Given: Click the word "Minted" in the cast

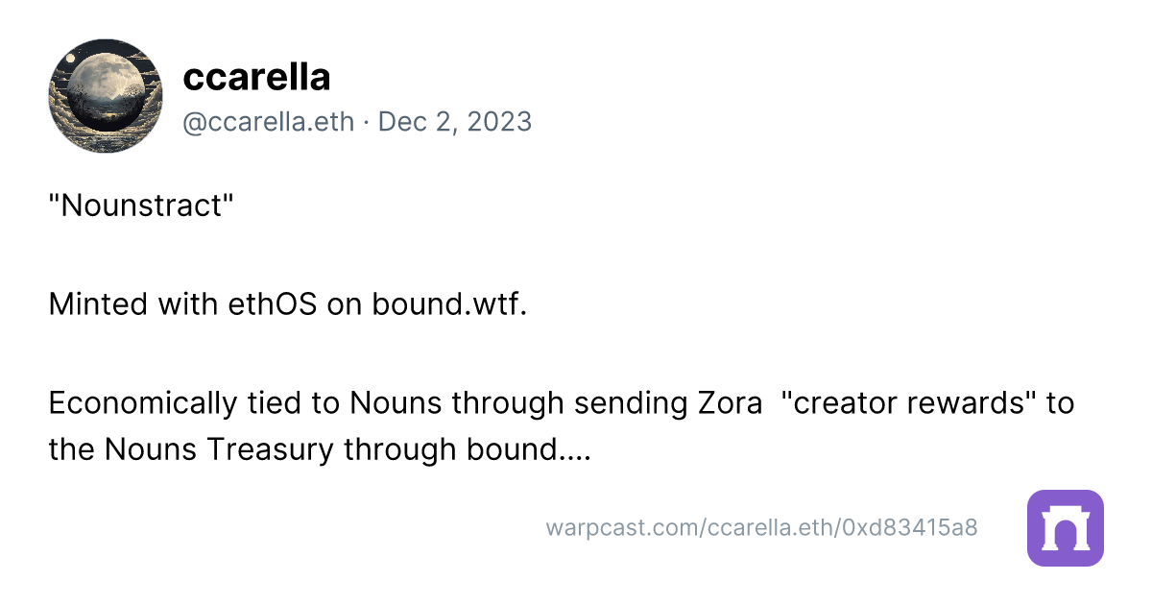Looking at the screenshot, I should (96, 304).
